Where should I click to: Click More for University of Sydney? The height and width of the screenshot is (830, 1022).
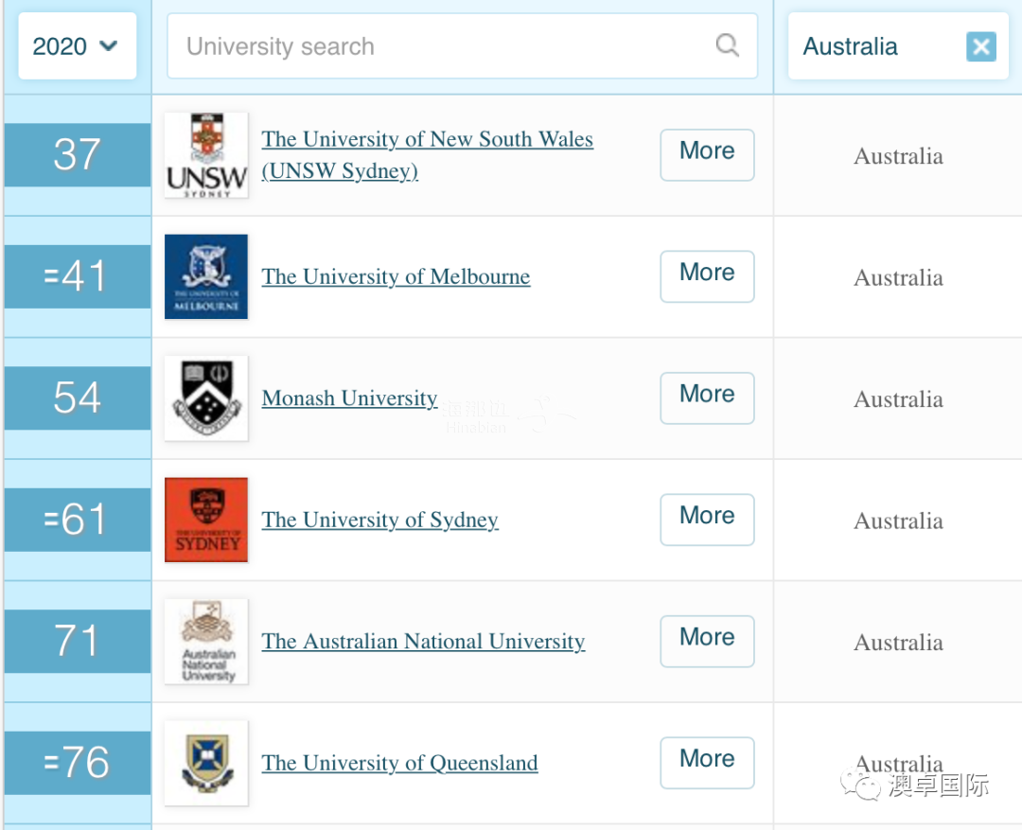pos(707,520)
